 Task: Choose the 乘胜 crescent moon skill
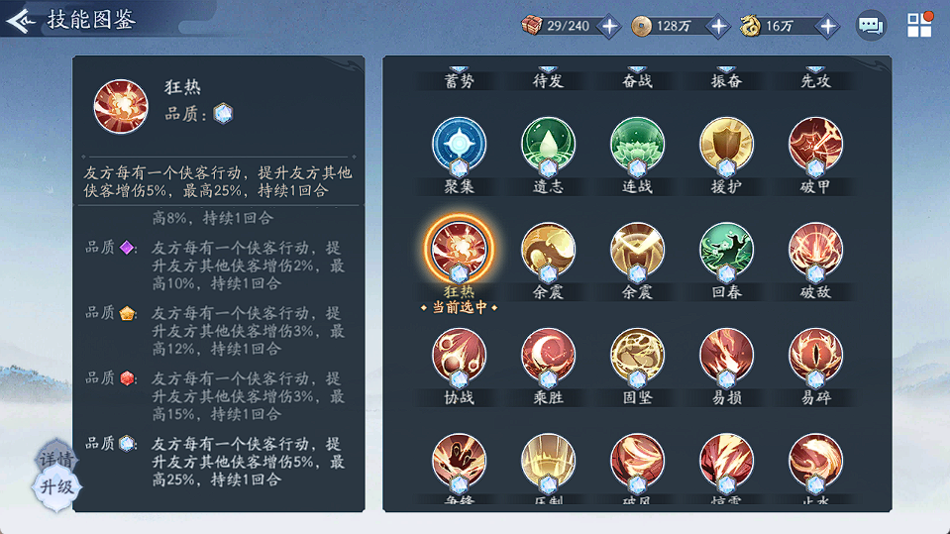548,357
